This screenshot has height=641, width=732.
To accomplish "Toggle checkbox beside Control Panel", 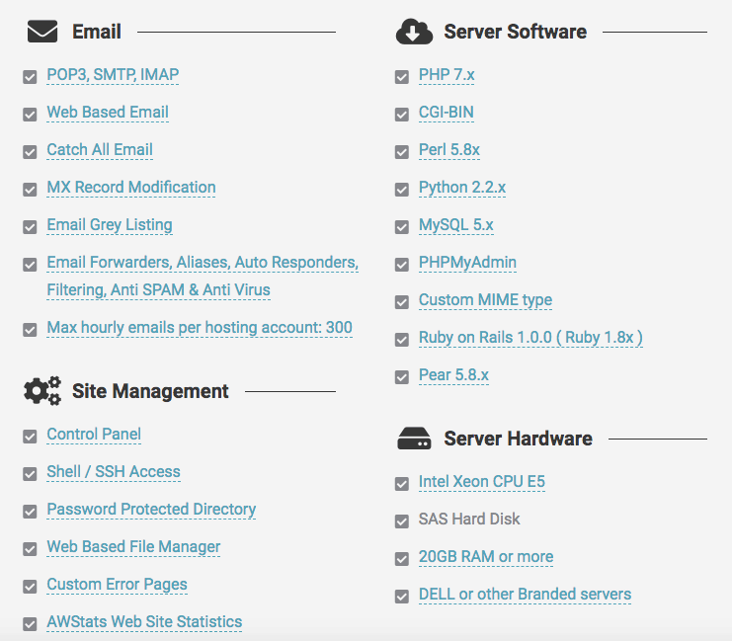I will coord(30,437).
